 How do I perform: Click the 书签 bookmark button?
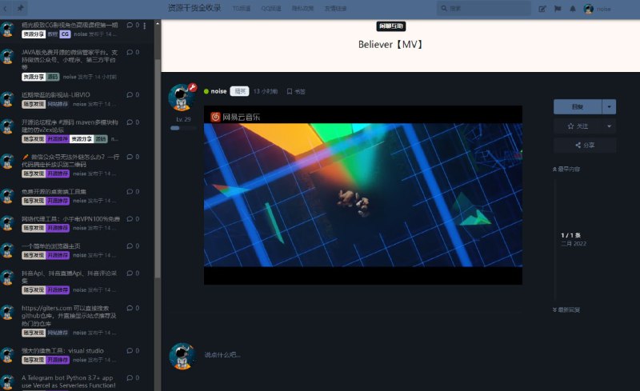pos(296,91)
